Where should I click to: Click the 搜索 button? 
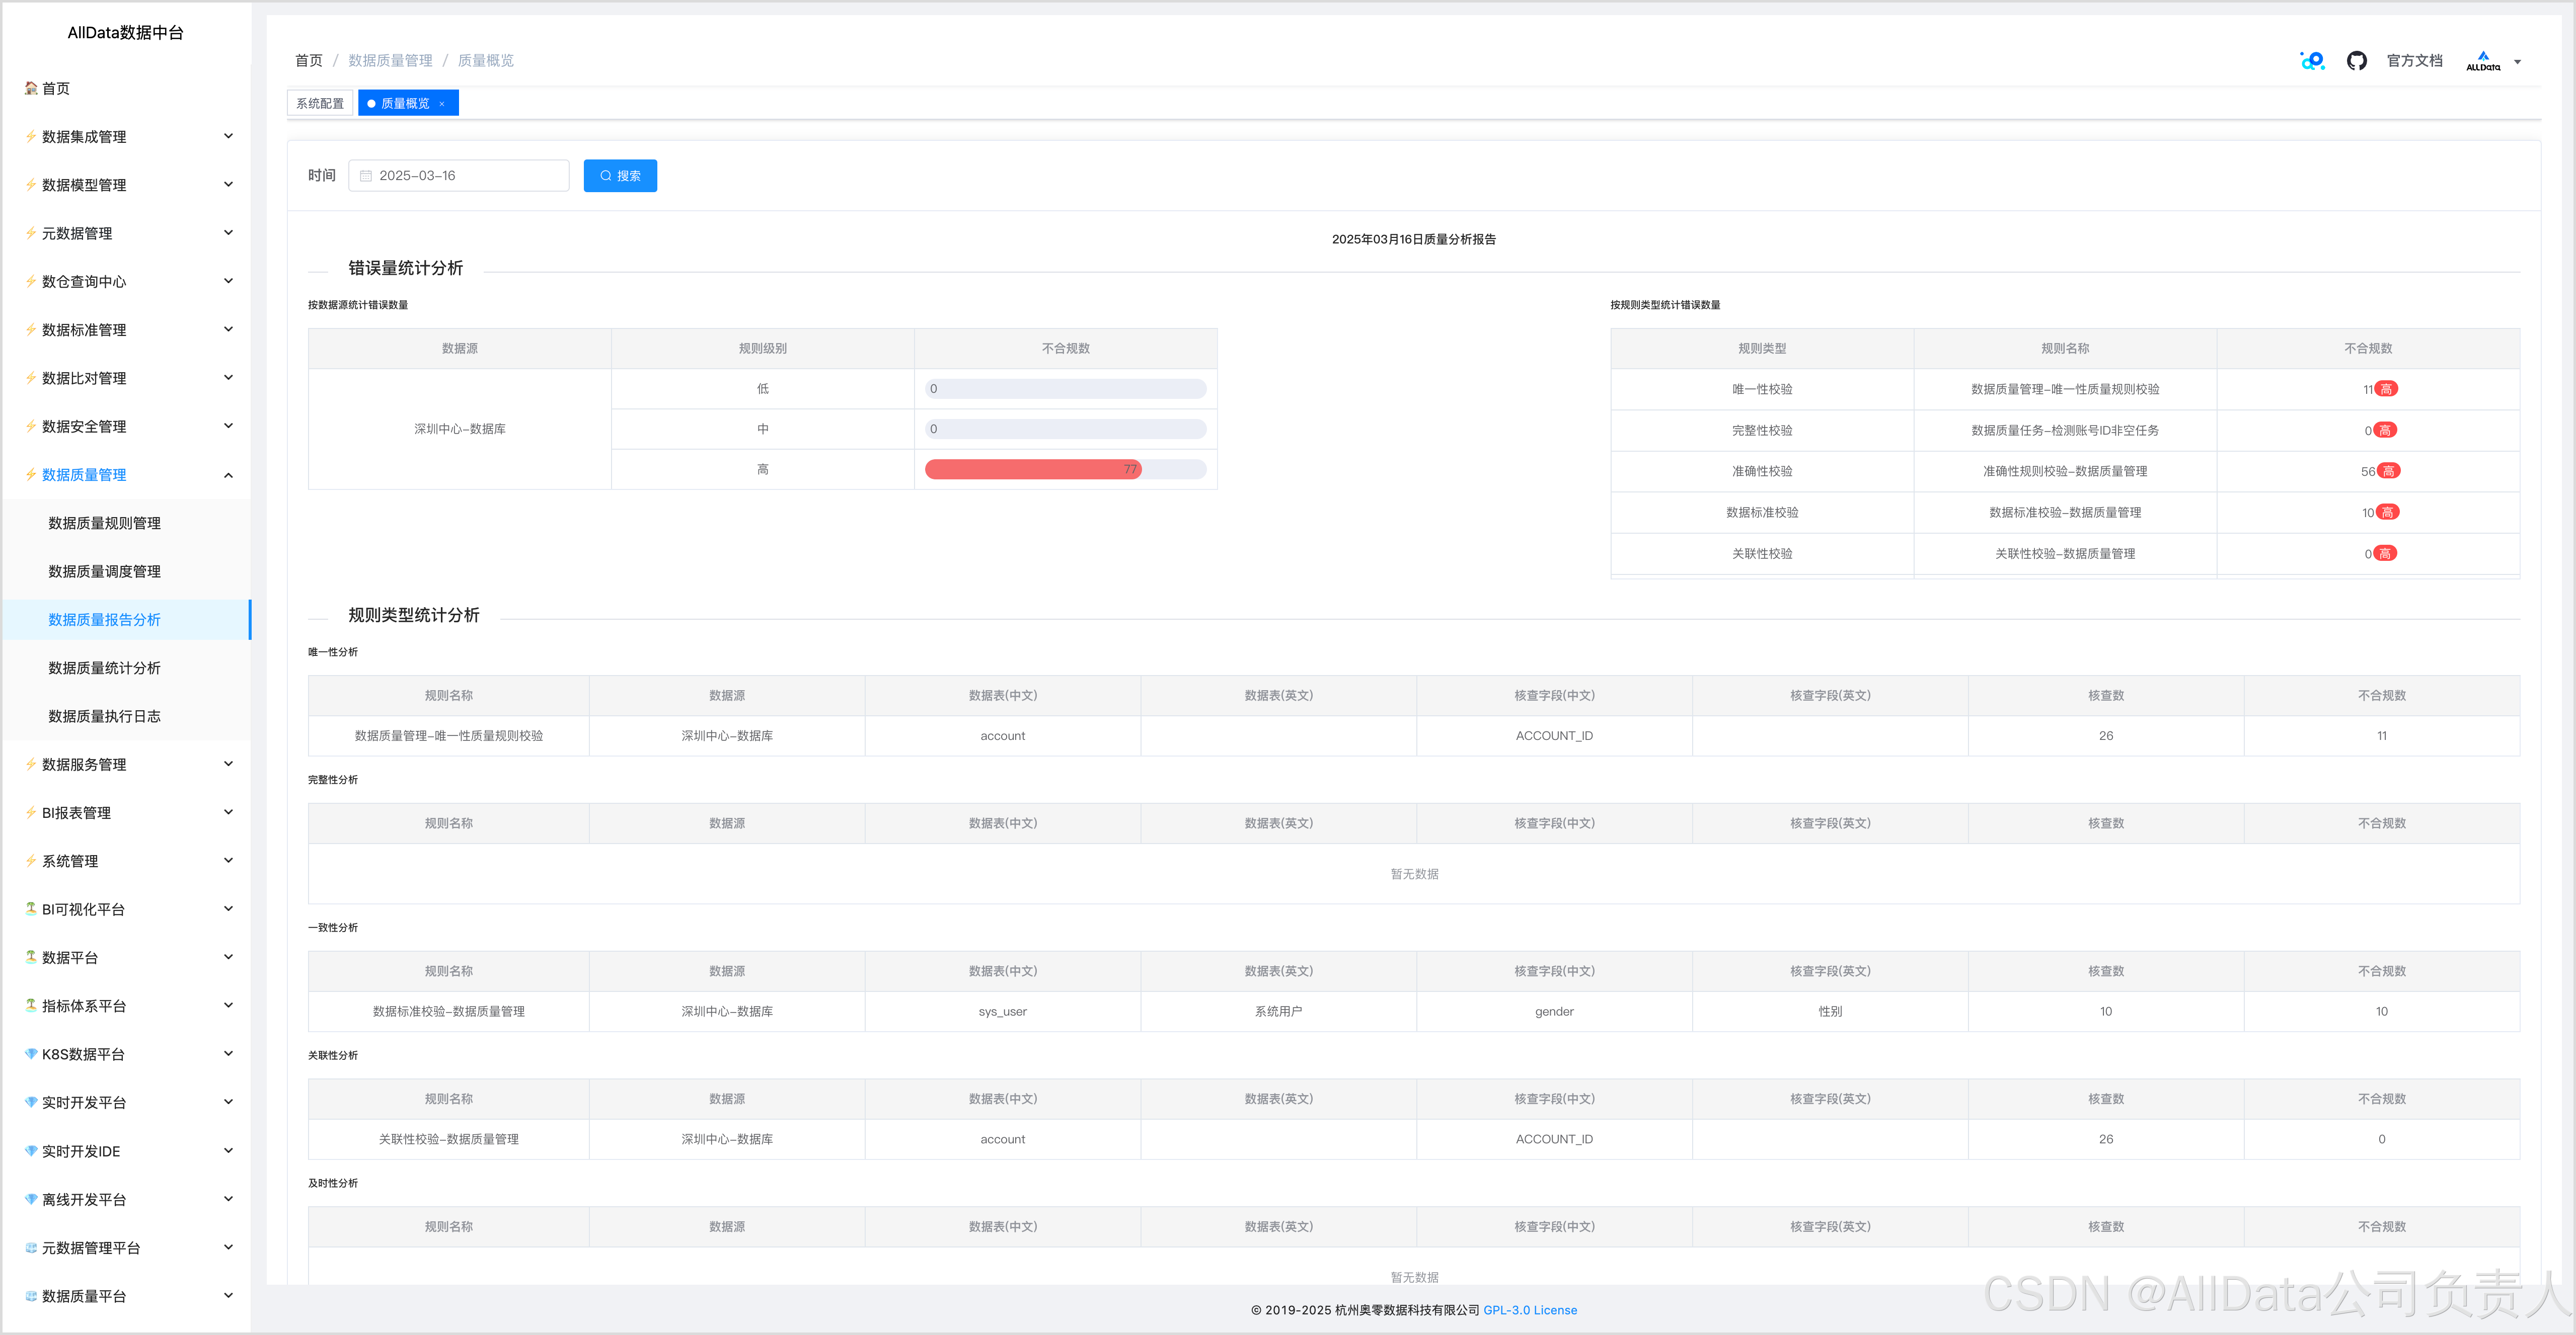click(620, 176)
